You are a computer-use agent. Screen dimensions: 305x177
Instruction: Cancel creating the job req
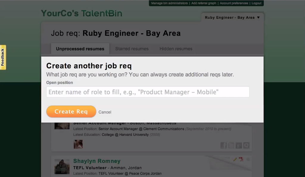(105, 112)
